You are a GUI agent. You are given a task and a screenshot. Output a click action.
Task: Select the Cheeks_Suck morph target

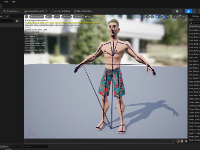click(x=194, y=106)
